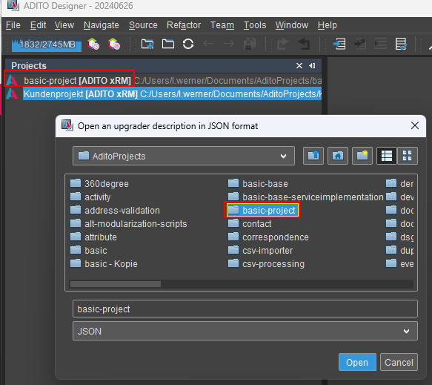Select the contact folder
432x385 pixels.
[250, 224]
